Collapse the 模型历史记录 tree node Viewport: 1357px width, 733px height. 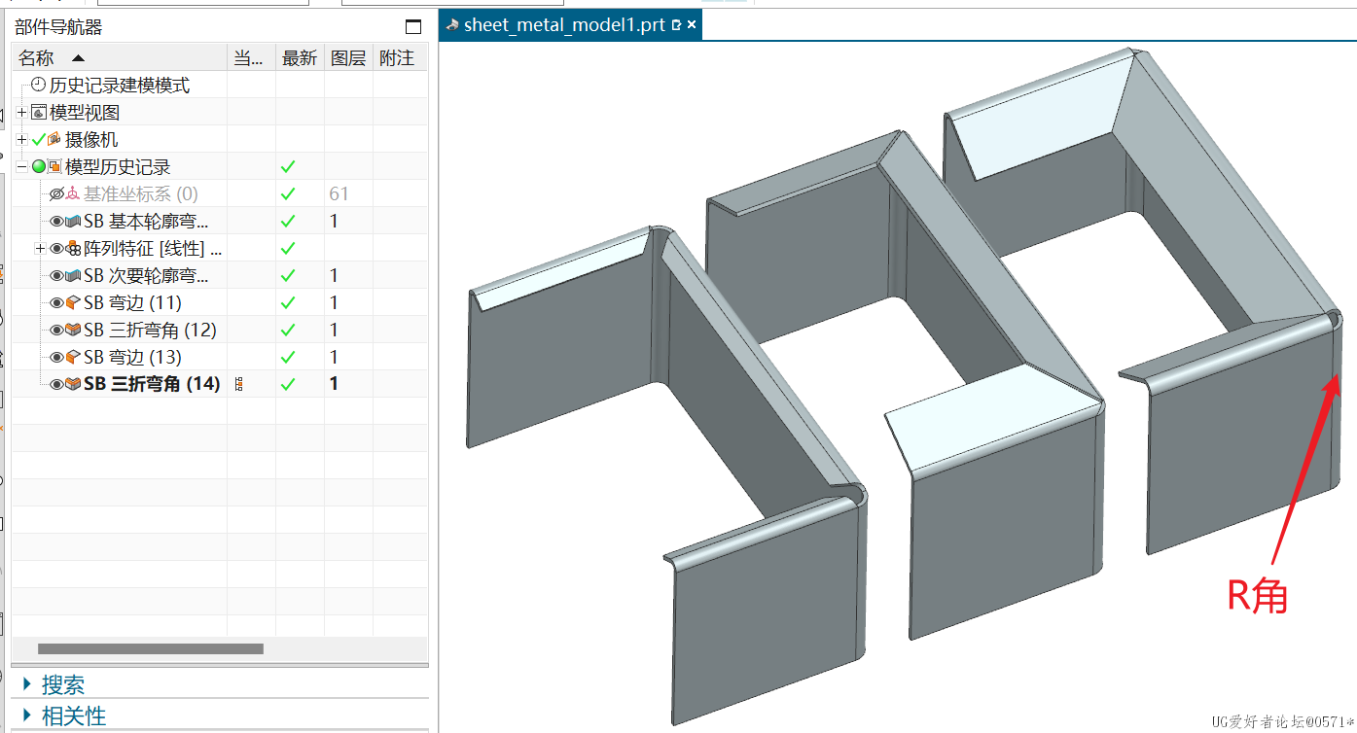click(x=22, y=167)
